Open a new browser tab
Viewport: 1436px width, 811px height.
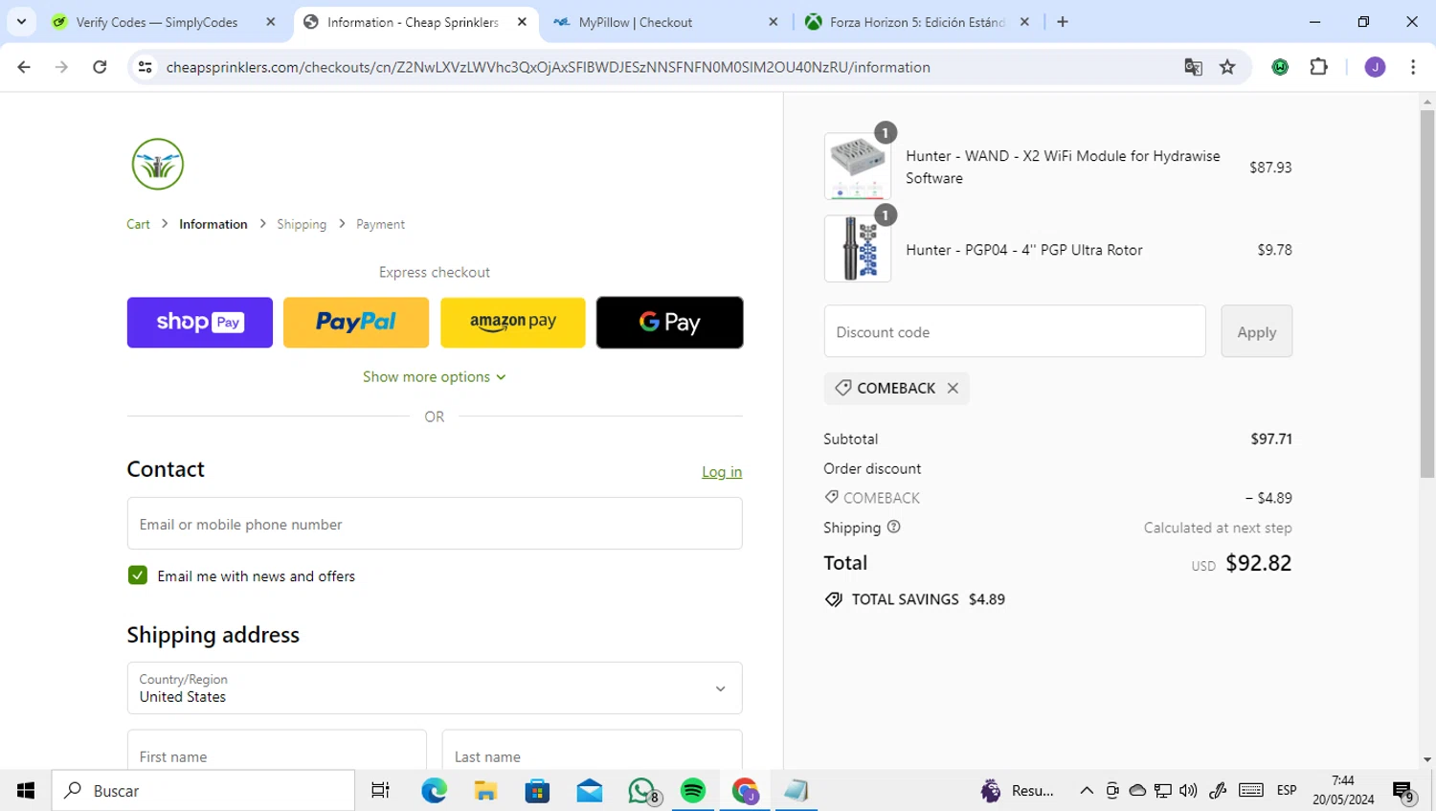click(x=1063, y=22)
